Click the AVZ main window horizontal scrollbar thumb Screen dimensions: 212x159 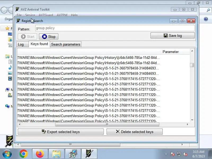(x=70, y=144)
